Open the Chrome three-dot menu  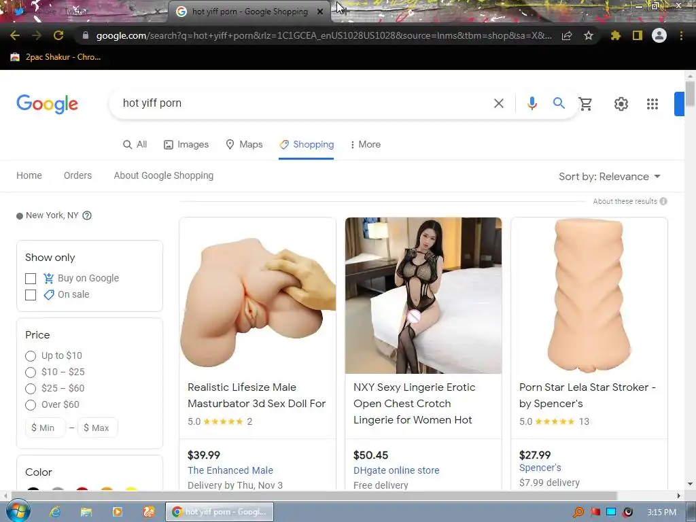(x=681, y=35)
